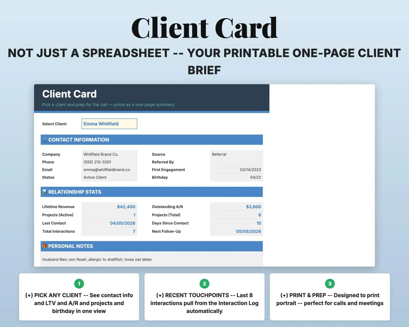Viewport: 409px width, 327px height.
Task: Click the PERSONAL NOTES section header
Action: pos(152,246)
